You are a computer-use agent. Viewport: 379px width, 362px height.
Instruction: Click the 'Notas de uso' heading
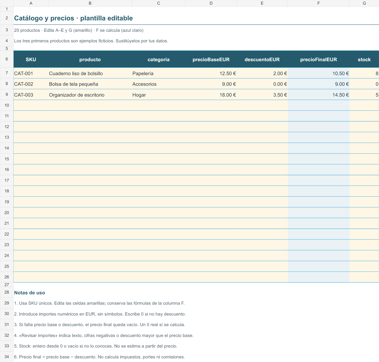point(29,293)
